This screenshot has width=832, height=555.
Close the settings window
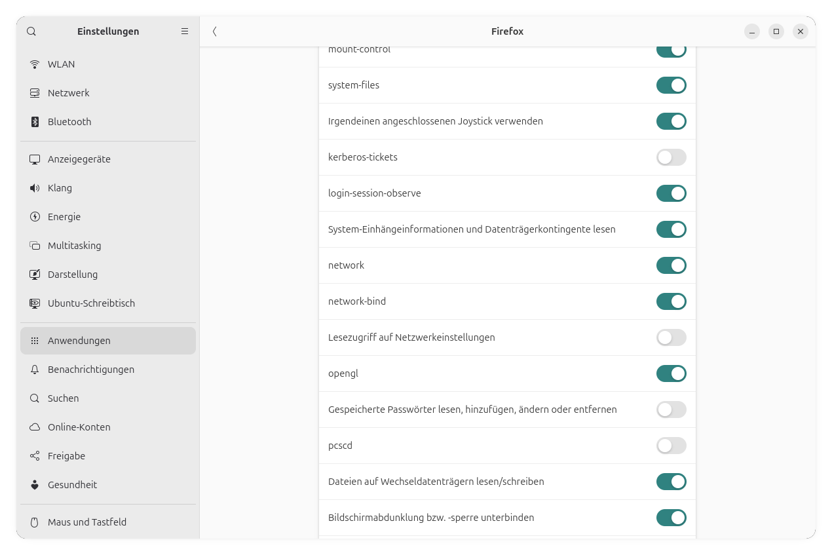pos(801,31)
